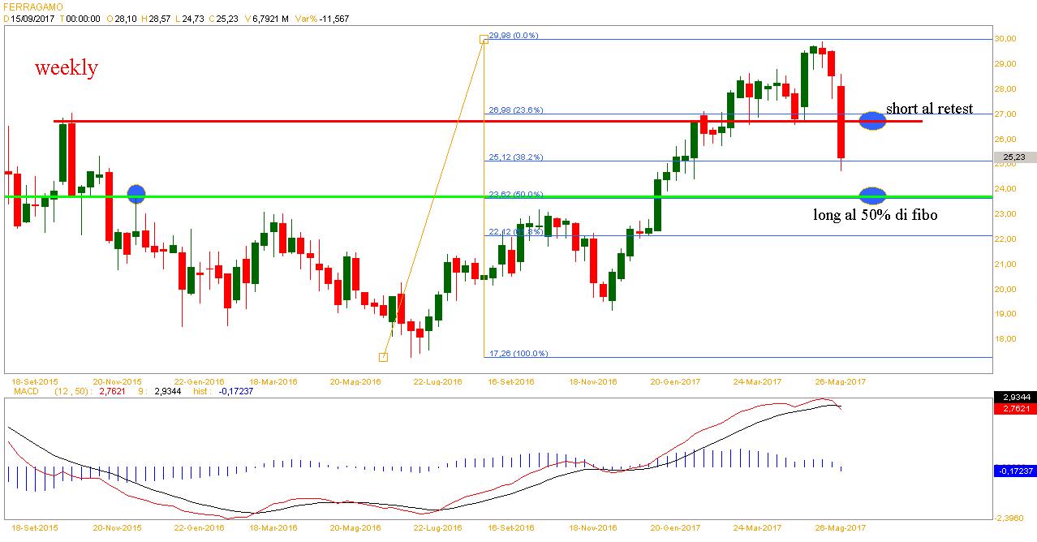Click the blue histogram value tag -0,17237
The height and width of the screenshot is (542, 1037).
coord(1013,471)
